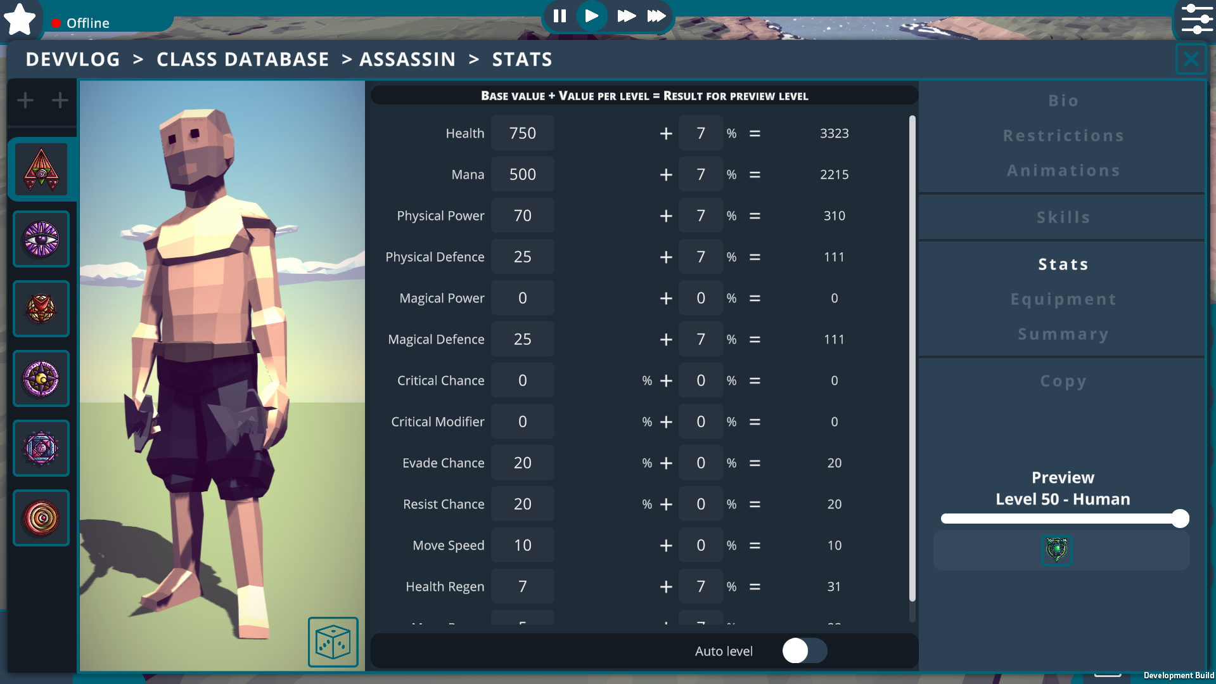Open the Restrictions tab
Image resolution: width=1216 pixels, height=684 pixels.
[x=1063, y=136]
